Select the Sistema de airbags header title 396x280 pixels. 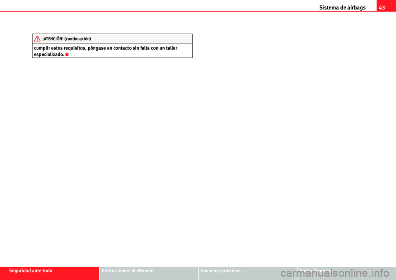tap(342, 7)
